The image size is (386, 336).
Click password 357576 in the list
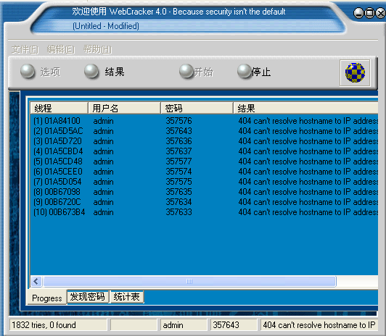(x=178, y=121)
